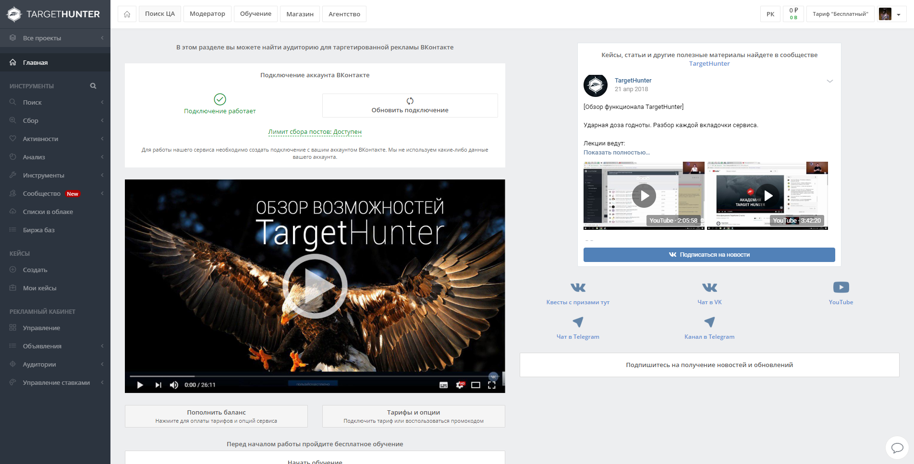
Task: Open the home icon in top navigation
Action: tap(127, 14)
